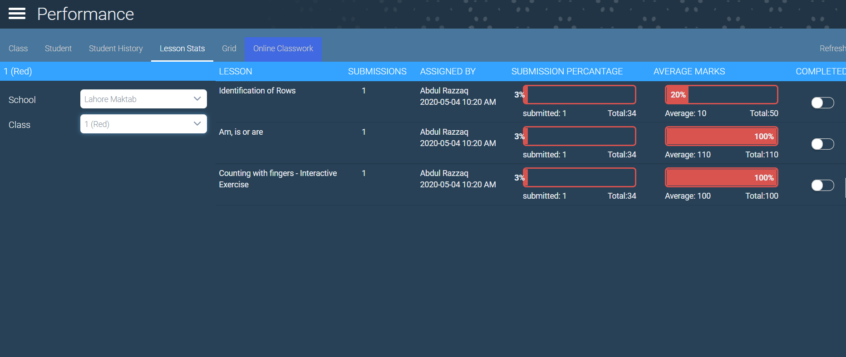Open the hamburger navigation menu
Image resolution: width=846 pixels, height=357 pixels.
[x=17, y=14]
